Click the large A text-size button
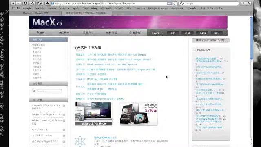The width and height of the screenshot is (261, 147). [249, 3]
